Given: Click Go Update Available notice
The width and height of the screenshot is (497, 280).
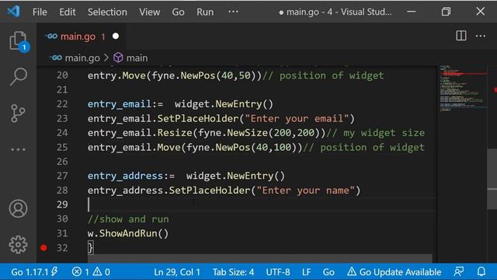Looking at the screenshot, I should coord(394,272).
